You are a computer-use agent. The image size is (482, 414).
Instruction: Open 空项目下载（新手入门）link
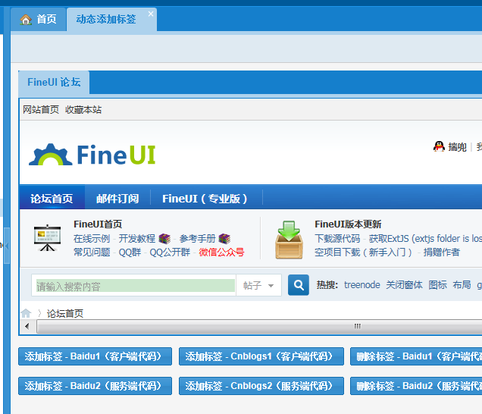tap(364, 252)
